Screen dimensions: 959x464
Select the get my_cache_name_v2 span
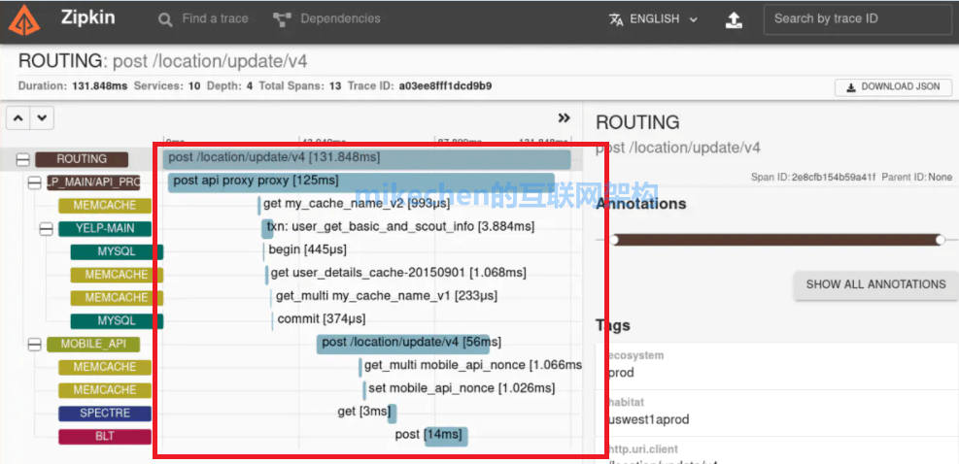click(356, 204)
